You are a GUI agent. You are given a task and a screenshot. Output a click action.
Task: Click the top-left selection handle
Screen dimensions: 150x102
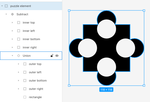(69, 11)
